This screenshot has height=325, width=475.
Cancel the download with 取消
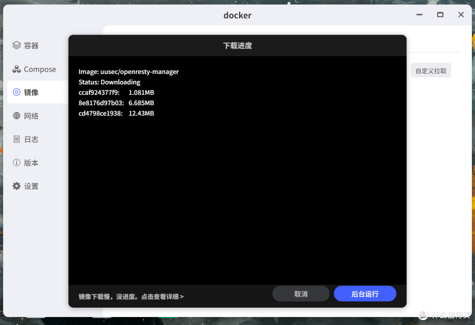pyautogui.click(x=301, y=294)
